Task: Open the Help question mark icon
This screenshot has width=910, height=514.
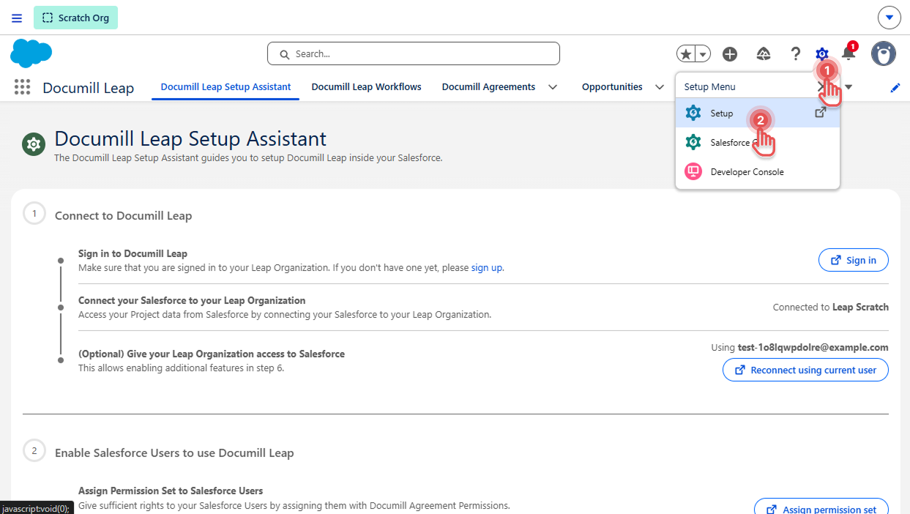Action: click(x=796, y=53)
